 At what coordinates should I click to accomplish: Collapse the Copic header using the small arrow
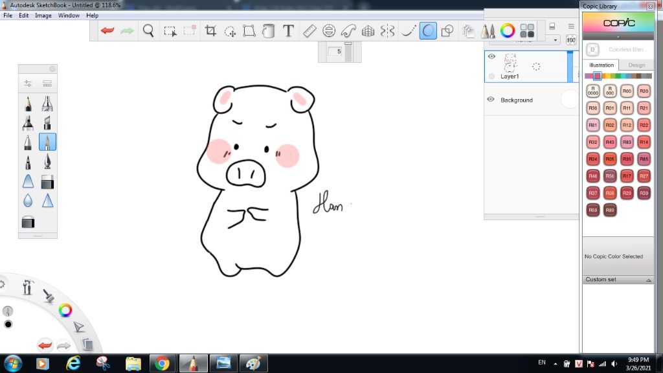[x=618, y=37]
